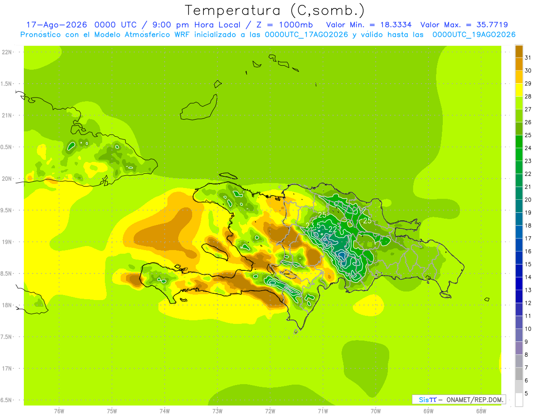Click the gray swatch between 6 and 7
The height and width of the screenshot is (417, 540).
coord(519,374)
